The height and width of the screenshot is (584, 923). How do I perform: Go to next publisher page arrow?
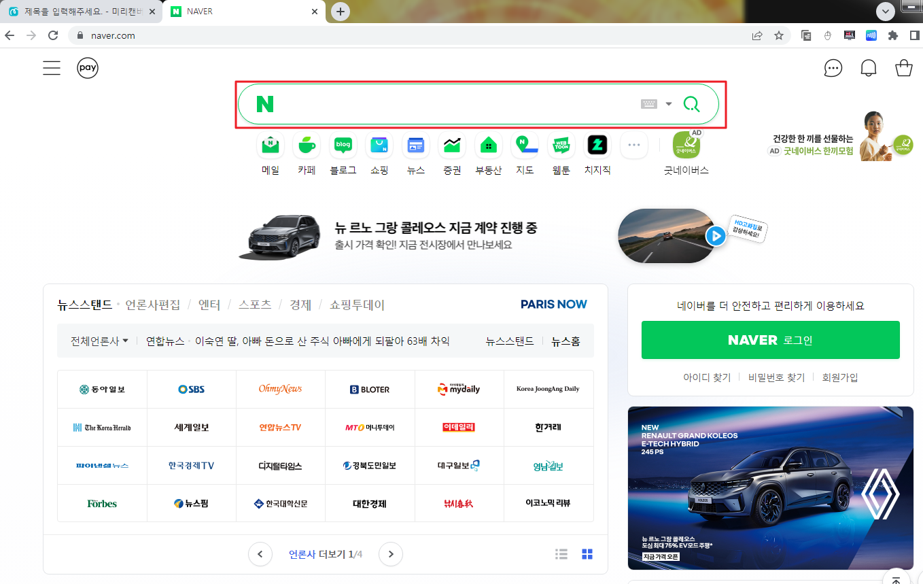(x=391, y=554)
